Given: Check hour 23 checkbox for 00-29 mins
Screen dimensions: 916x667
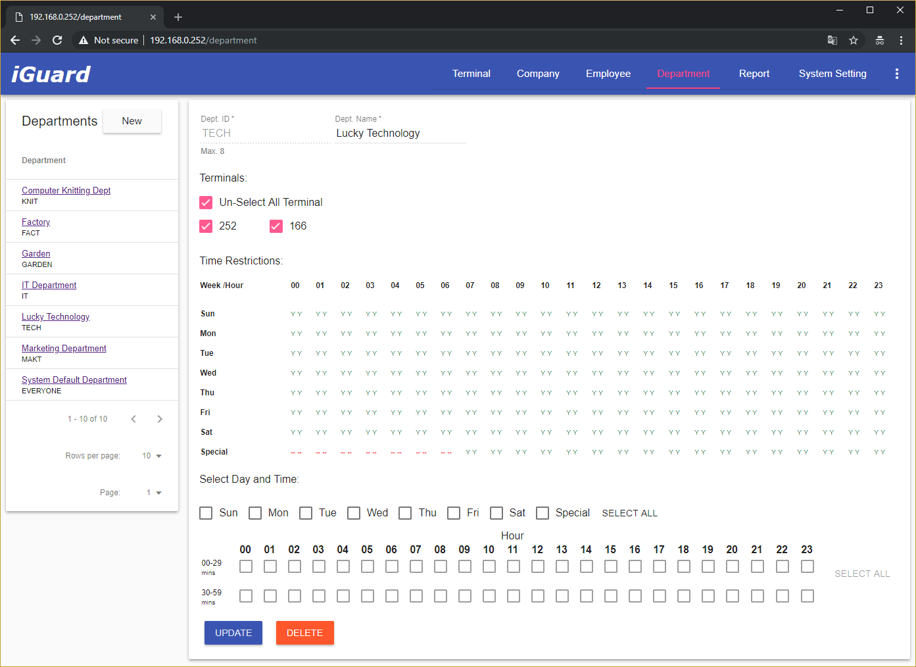Looking at the screenshot, I should point(808,566).
